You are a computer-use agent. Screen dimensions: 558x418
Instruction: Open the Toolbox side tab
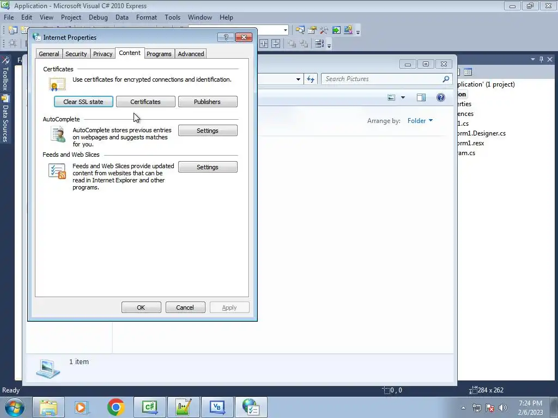tap(5, 74)
